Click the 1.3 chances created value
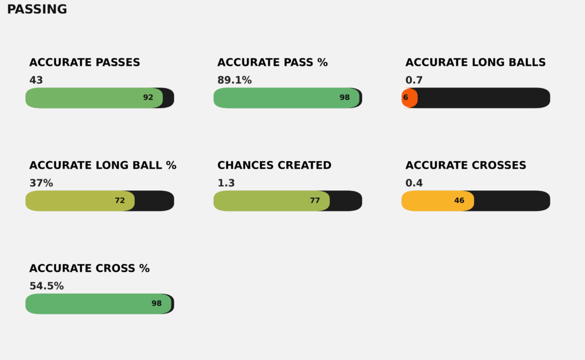Screen dimensions: 585x360 pos(226,183)
